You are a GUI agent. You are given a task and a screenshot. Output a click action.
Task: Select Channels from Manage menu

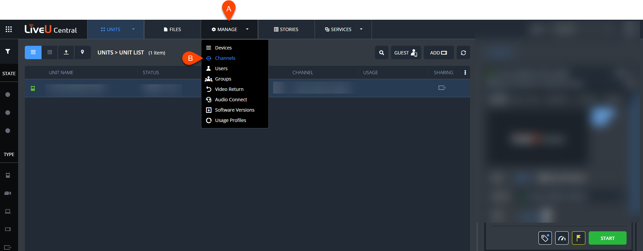coord(235,58)
